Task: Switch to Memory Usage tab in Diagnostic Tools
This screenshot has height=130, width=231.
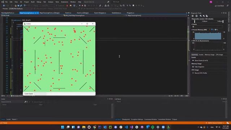Action: click(x=209, y=55)
